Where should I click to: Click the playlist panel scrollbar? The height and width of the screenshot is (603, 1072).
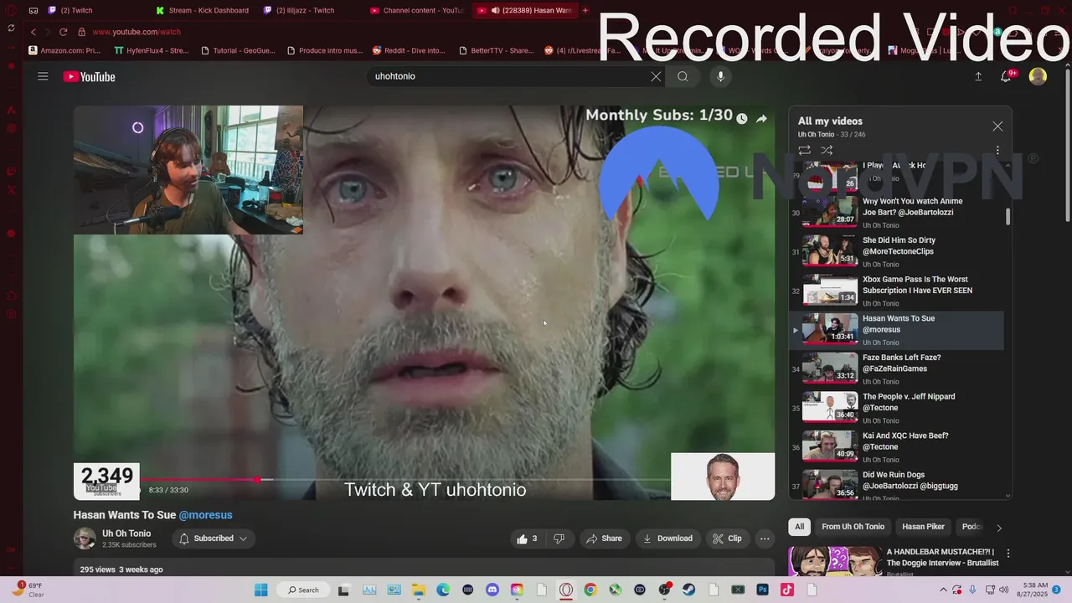(1008, 216)
